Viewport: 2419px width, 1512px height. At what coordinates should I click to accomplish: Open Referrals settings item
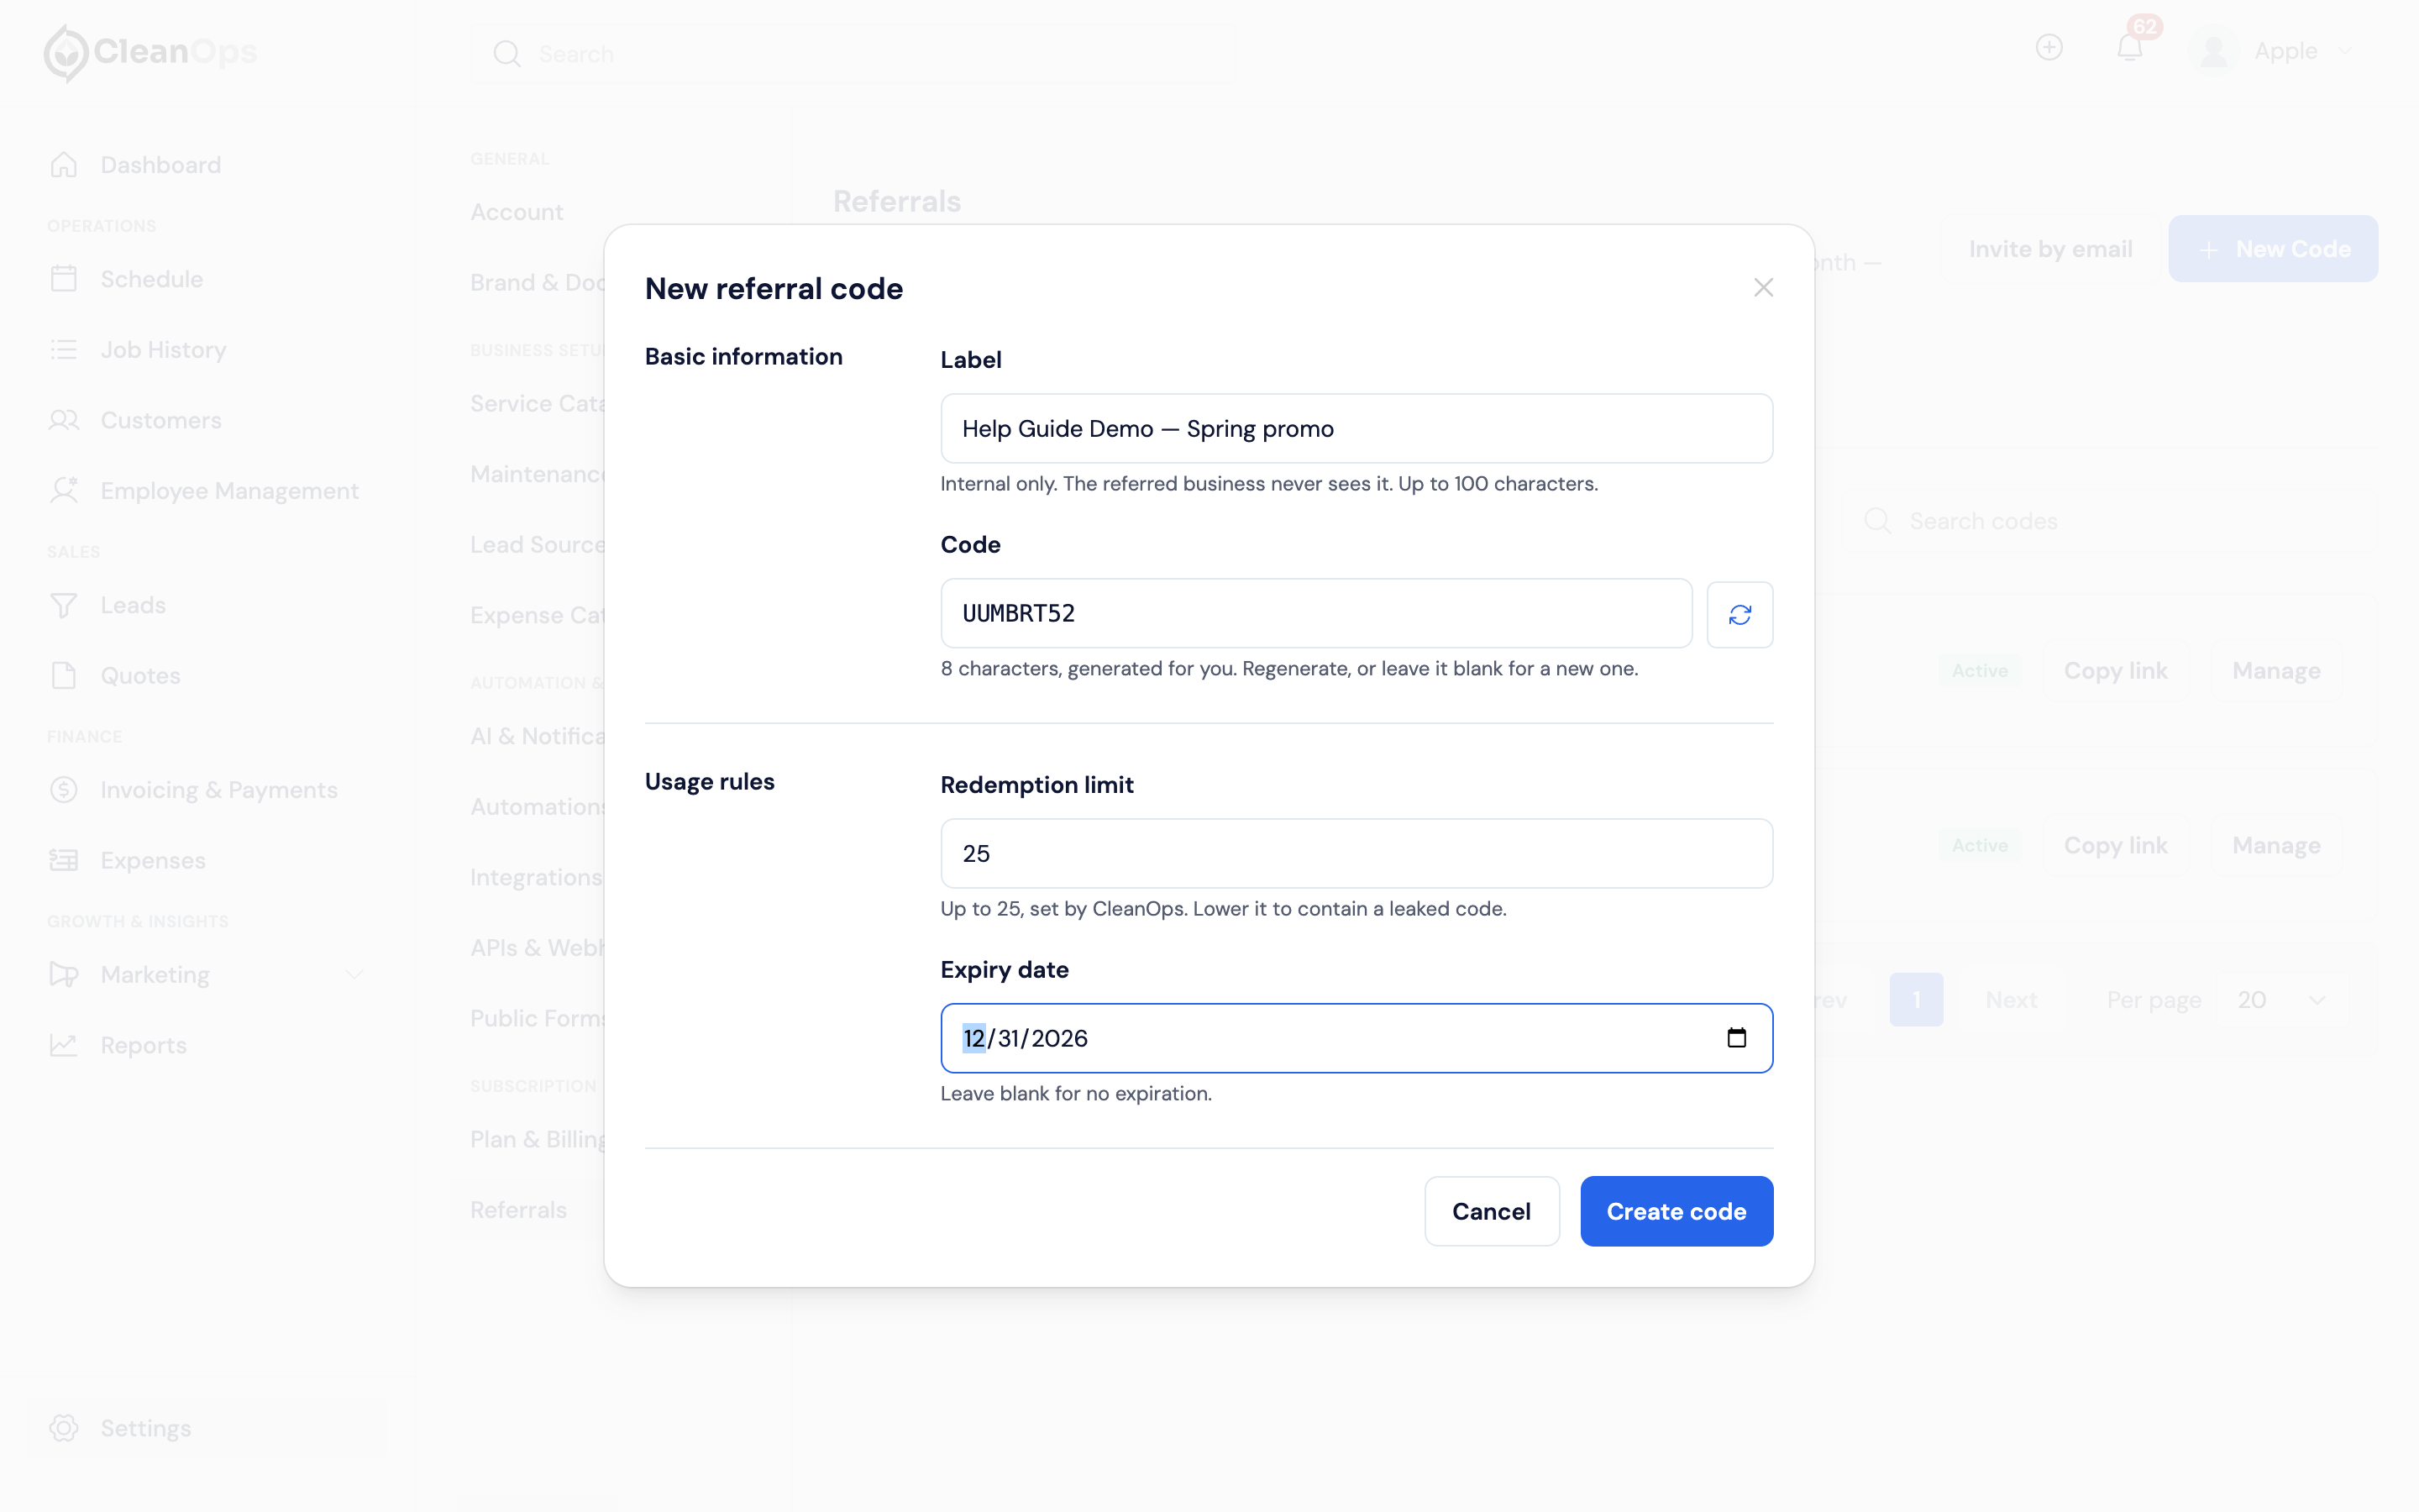(x=517, y=1210)
